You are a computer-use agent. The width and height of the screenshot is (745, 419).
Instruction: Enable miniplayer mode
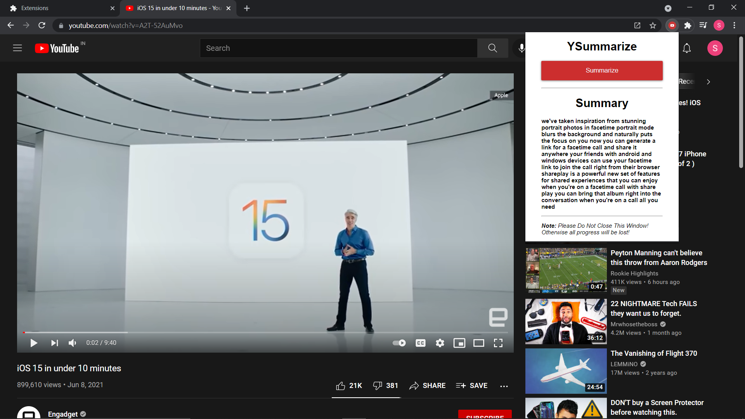tap(459, 343)
